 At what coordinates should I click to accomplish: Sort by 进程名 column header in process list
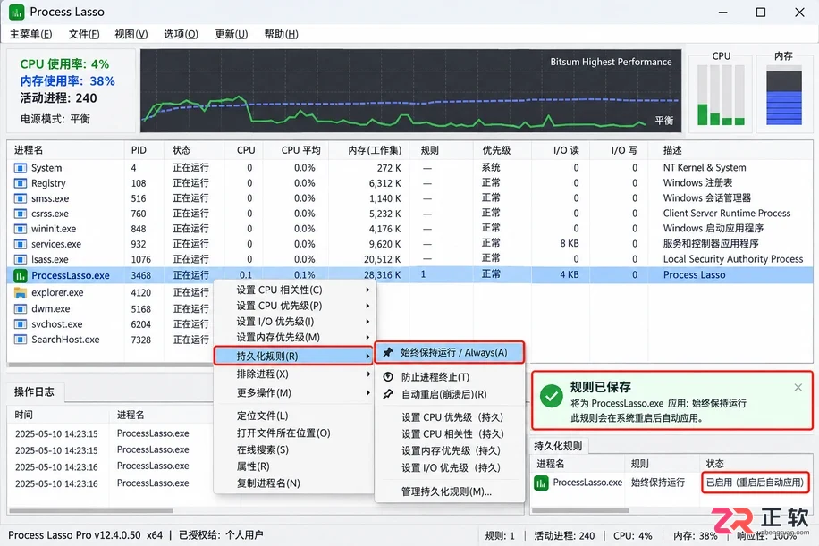click(x=65, y=150)
